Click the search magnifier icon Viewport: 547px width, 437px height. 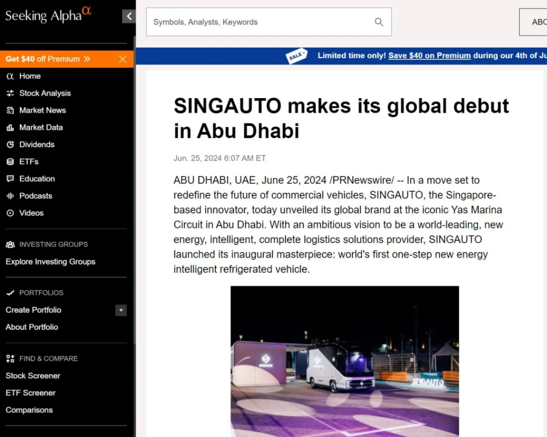(x=379, y=22)
